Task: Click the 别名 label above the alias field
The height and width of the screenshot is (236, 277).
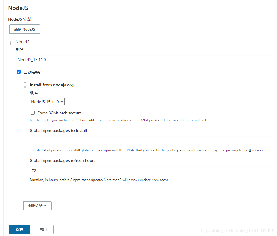Action: click(x=20, y=49)
